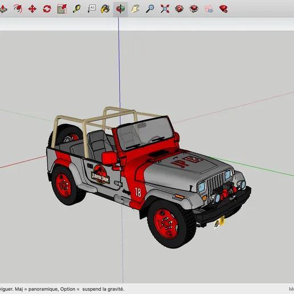Select the Move tool

[x=32, y=9]
